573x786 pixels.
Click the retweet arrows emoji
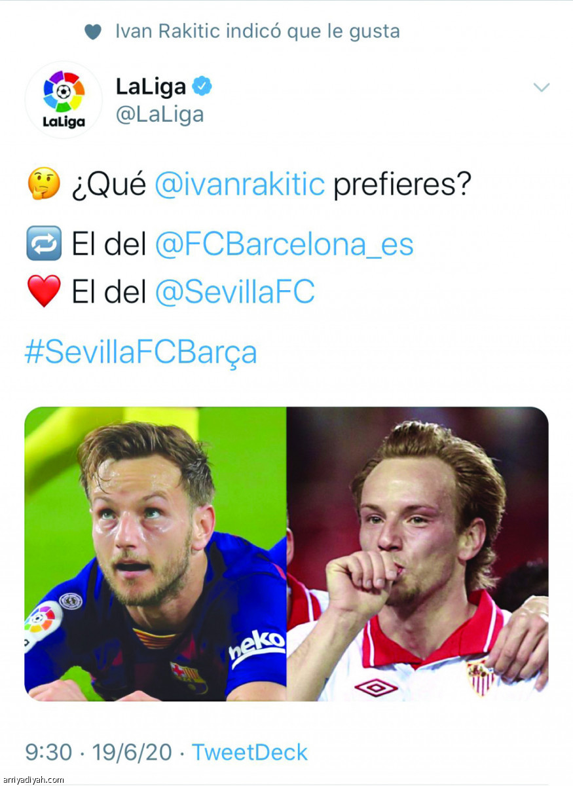pyautogui.click(x=43, y=243)
